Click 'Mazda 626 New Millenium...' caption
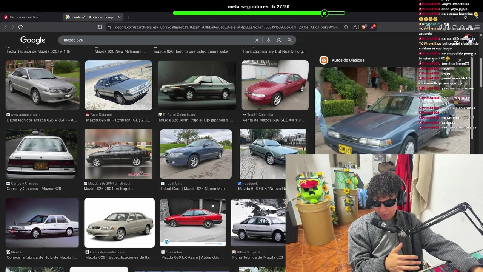The height and width of the screenshot is (272, 483). click(120, 51)
